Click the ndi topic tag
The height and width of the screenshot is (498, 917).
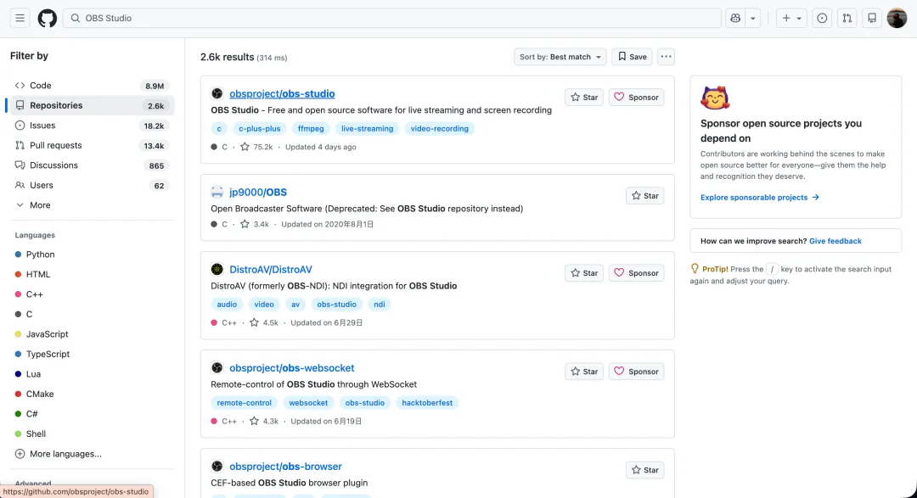(380, 305)
